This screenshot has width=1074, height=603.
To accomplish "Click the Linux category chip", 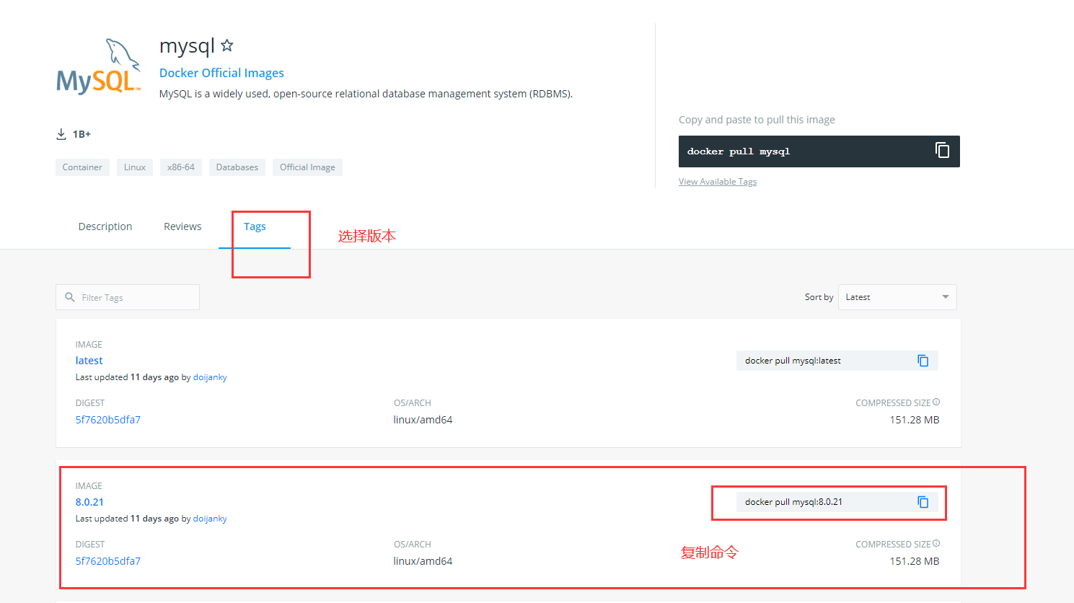I will (135, 167).
